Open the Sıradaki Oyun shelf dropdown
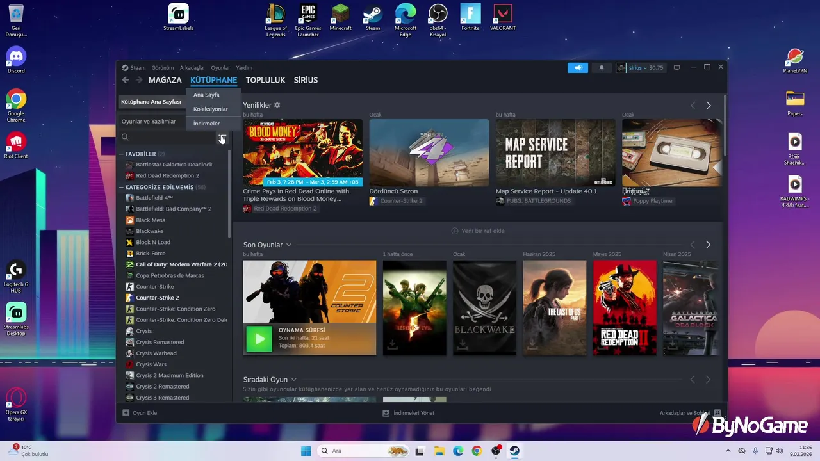 click(x=294, y=380)
